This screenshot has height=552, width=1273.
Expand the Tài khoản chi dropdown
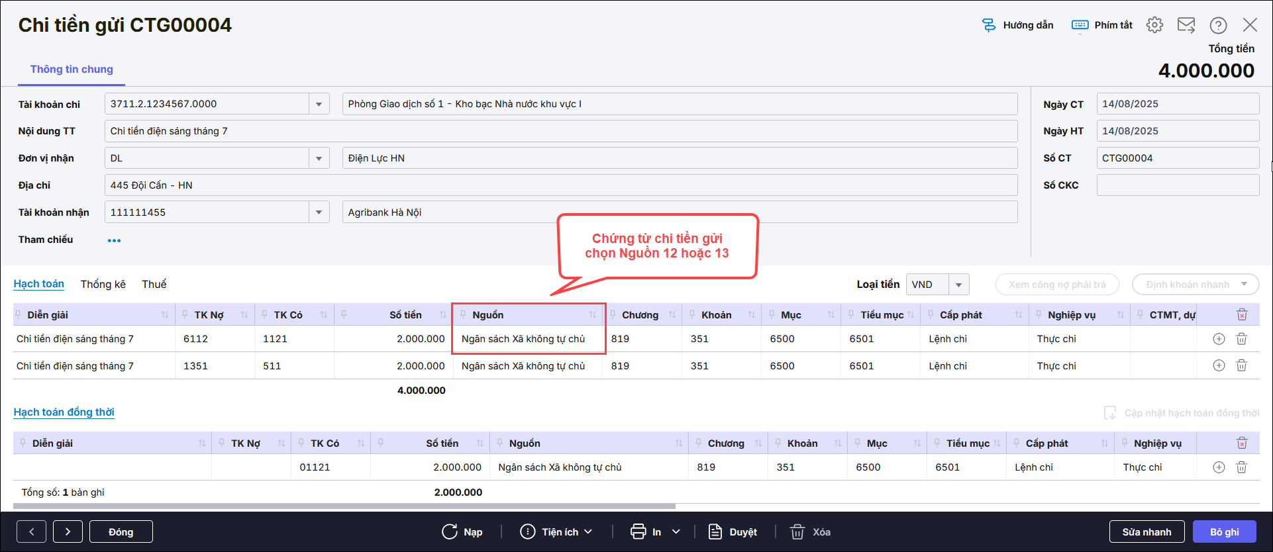click(319, 104)
